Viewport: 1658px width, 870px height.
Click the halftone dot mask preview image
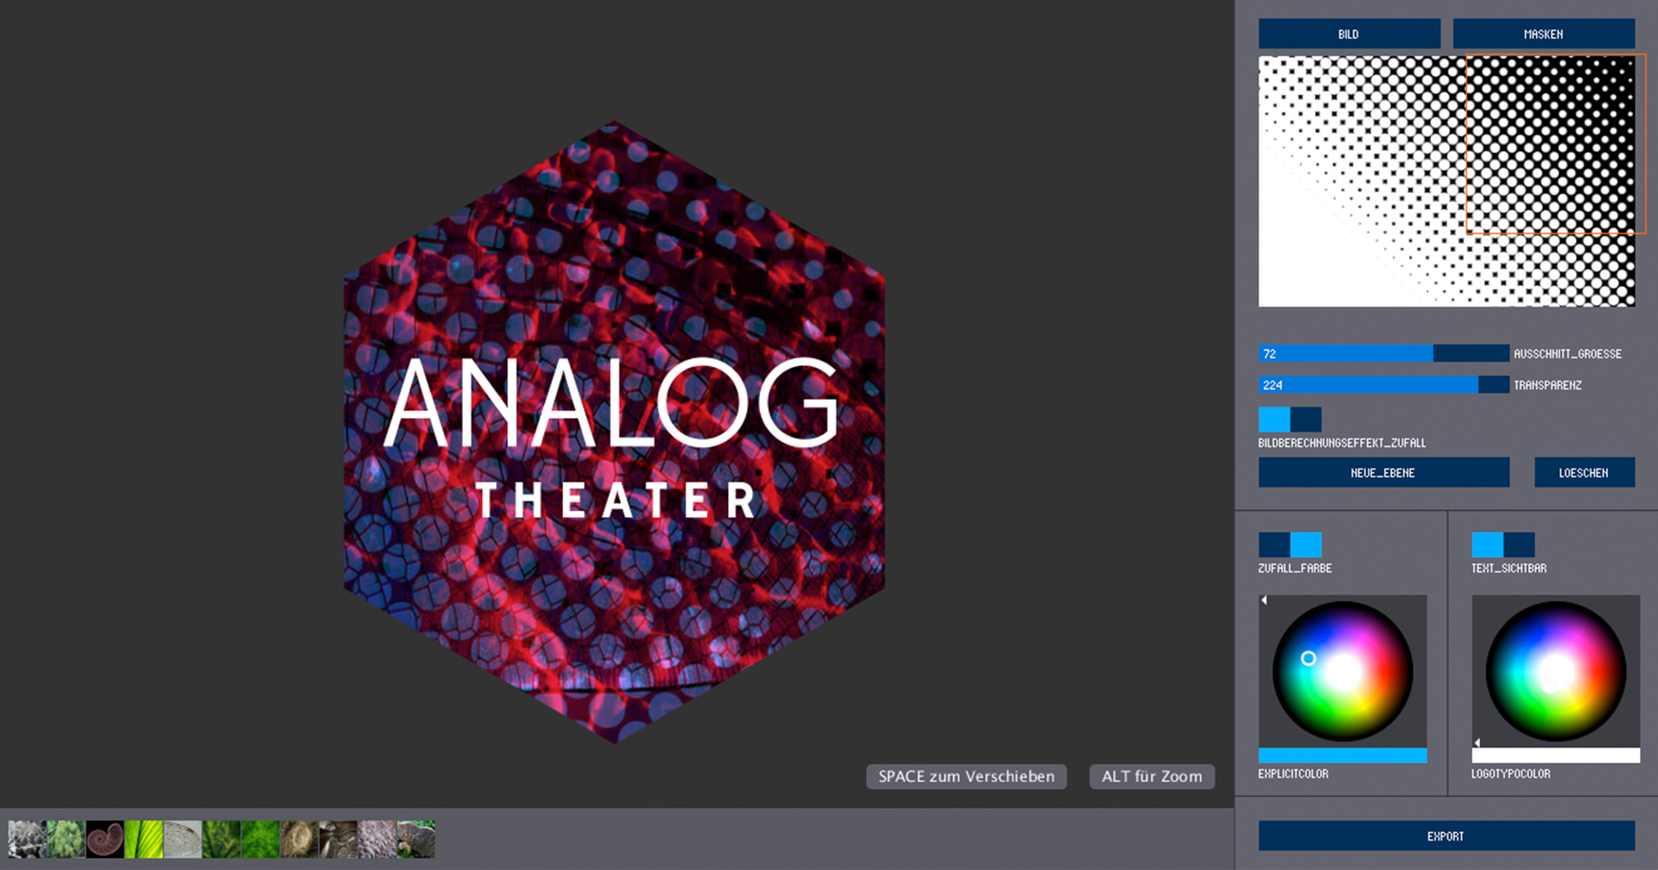coord(1446,181)
